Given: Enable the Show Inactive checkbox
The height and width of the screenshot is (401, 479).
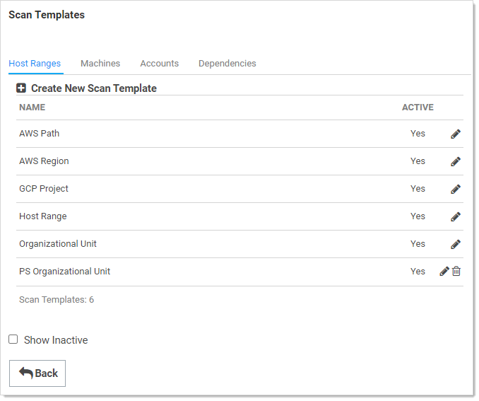Looking at the screenshot, I should click(13, 339).
